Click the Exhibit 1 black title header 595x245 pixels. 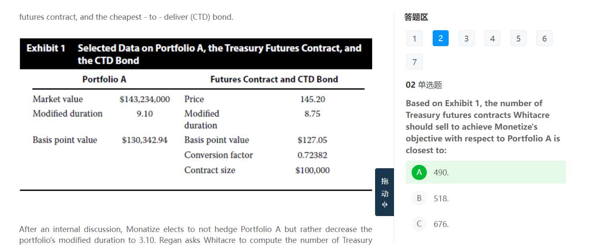(196, 54)
